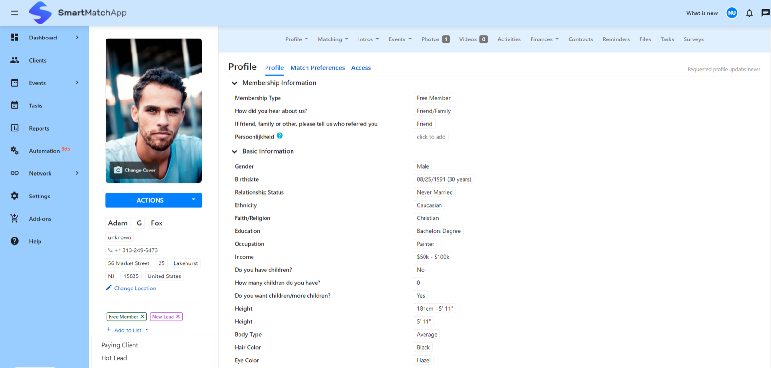The image size is (771, 368).
Task: Edit the Birthdate value 08/25/1991
Action: [444, 179]
